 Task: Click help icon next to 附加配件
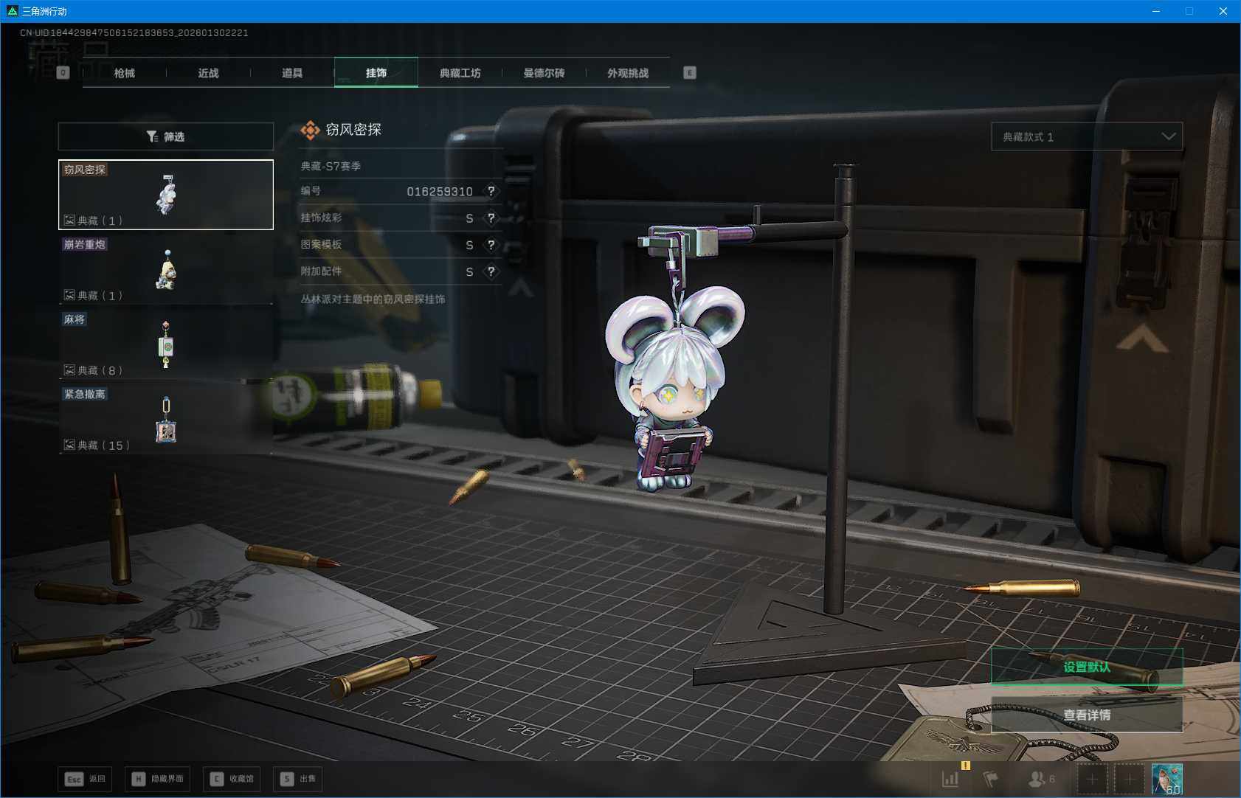click(491, 271)
